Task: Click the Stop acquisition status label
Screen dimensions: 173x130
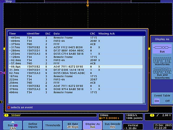Action: point(9,1)
